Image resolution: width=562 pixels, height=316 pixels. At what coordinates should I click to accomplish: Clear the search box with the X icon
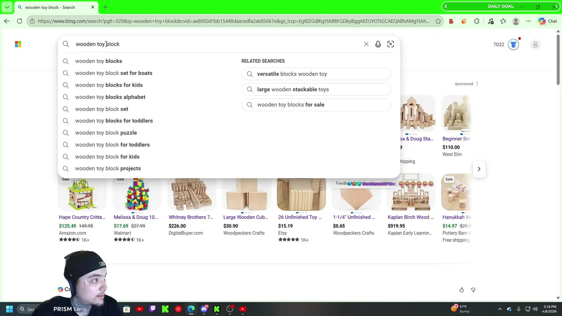[x=366, y=44]
